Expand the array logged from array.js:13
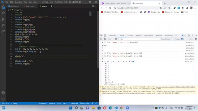The image size is (198, 111). coord(103,56)
